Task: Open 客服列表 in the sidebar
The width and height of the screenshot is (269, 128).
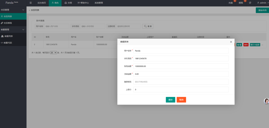Action: pyautogui.click(x=13, y=36)
